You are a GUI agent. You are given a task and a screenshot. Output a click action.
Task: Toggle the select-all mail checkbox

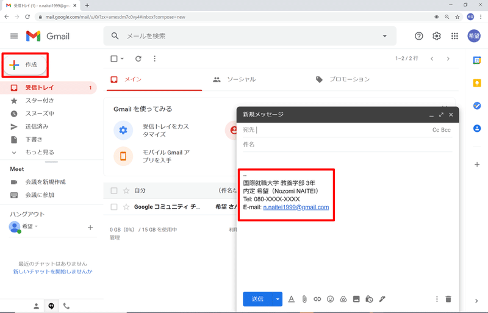point(114,59)
